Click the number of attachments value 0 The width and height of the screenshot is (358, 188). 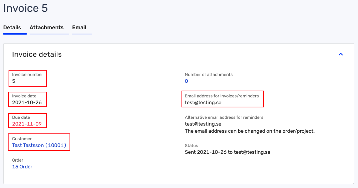[186, 81]
